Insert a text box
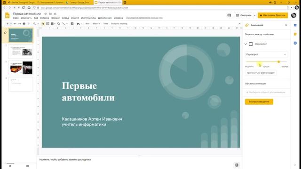The height and width of the screenshot is (169, 301). point(48,23)
